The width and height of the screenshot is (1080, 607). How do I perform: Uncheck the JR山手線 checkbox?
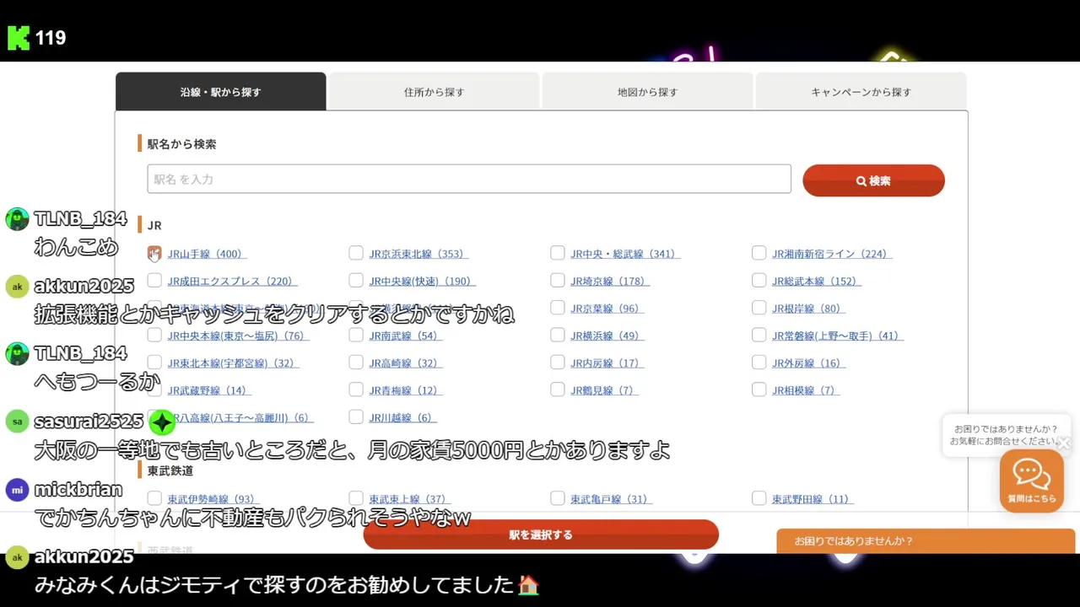point(154,253)
